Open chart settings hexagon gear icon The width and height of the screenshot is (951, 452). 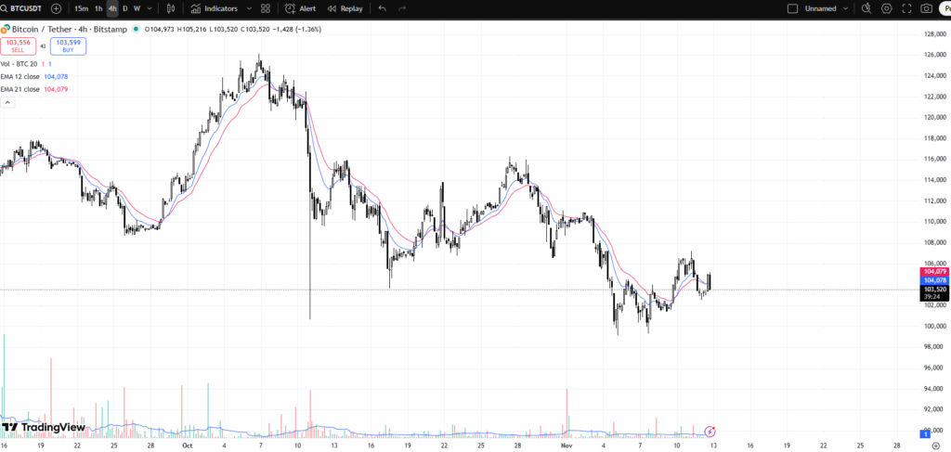click(x=887, y=8)
